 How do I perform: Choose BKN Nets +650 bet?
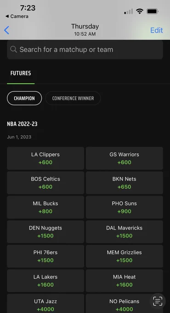125,183
